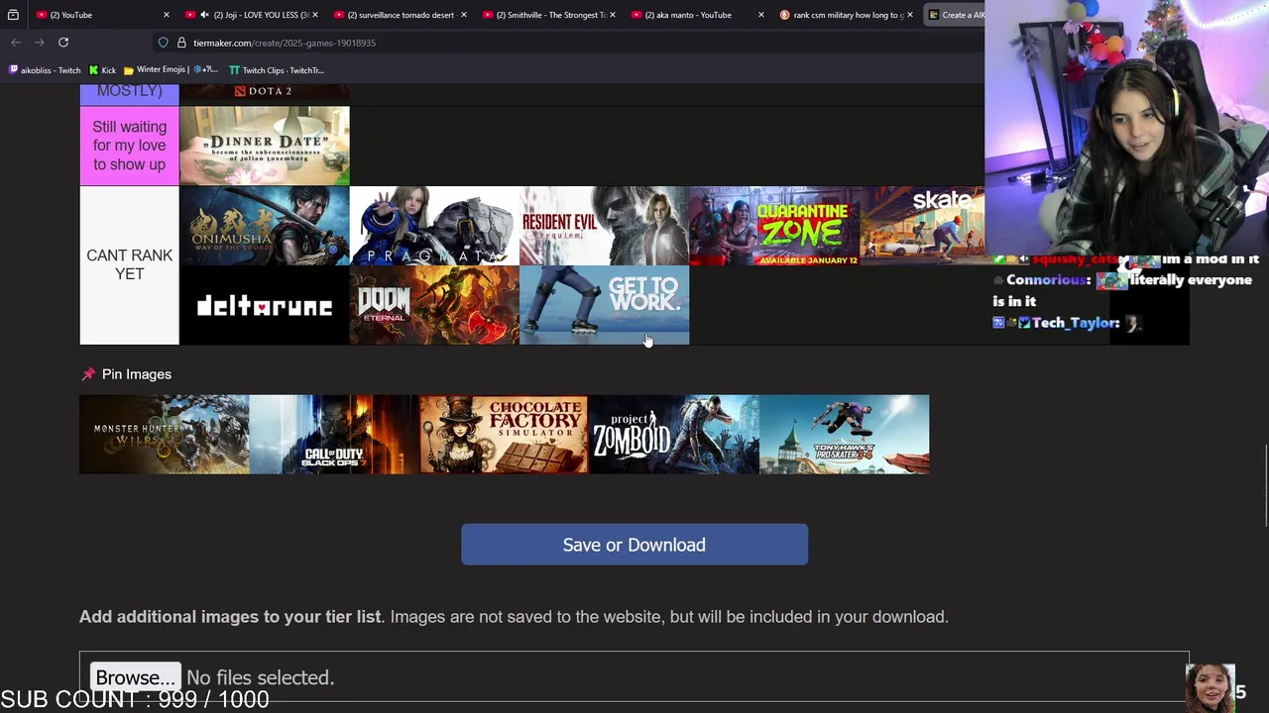1269x713 pixels.
Task: Click the 'Still waiting for my love' tier label
Action: pos(129,147)
